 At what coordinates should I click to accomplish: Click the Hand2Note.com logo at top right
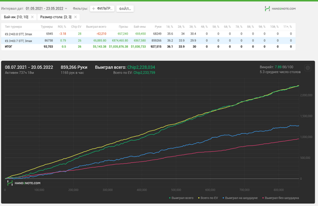pyautogui.click(x=280, y=9)
